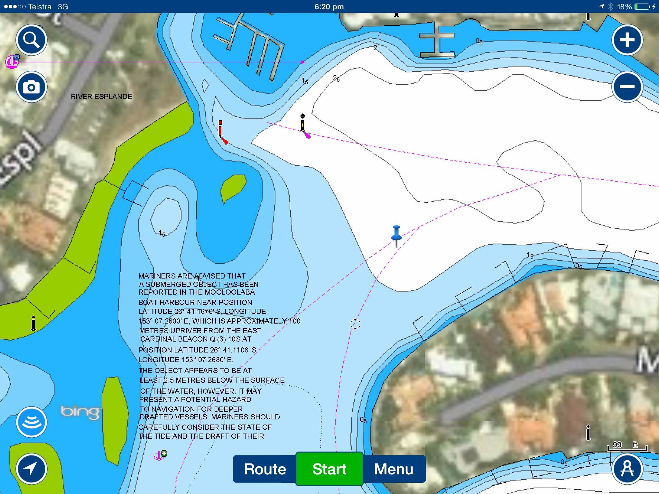The height and width of the screenshot is (494, 659).
Task: Tap the magenta anchor with green plus
Action: [160, 455]
